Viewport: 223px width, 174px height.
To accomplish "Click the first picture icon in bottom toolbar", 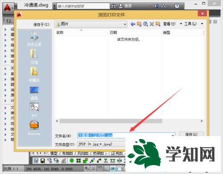I will (x=36, y=161).
